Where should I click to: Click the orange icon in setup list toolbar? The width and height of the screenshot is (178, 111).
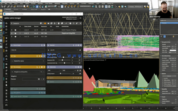(x=45, y=23)
